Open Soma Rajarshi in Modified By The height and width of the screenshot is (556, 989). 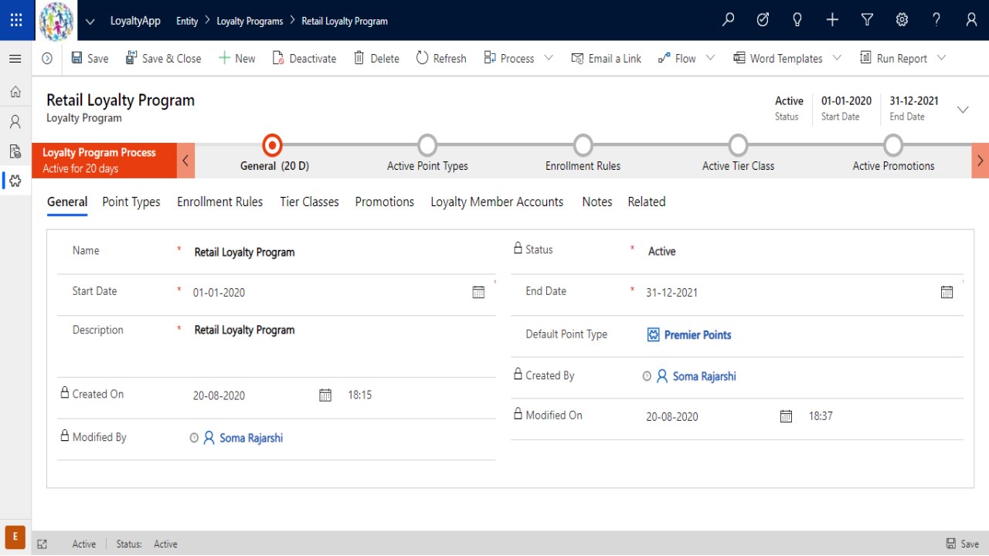pos(251,439)
